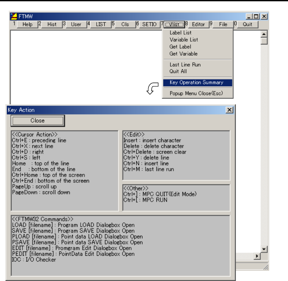Click 'Ctrl+Delete : screen clear' text
Screen dimensions: 288x281
[155, 152]
